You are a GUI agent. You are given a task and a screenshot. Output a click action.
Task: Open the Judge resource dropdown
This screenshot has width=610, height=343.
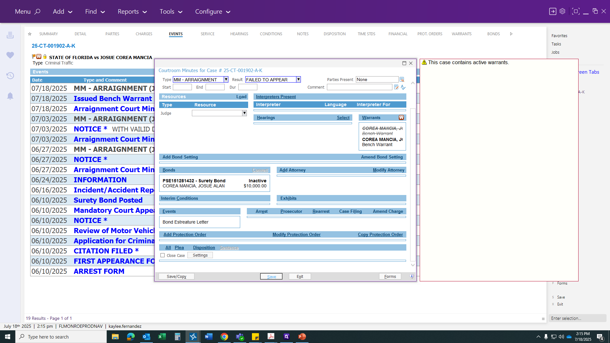244,113
